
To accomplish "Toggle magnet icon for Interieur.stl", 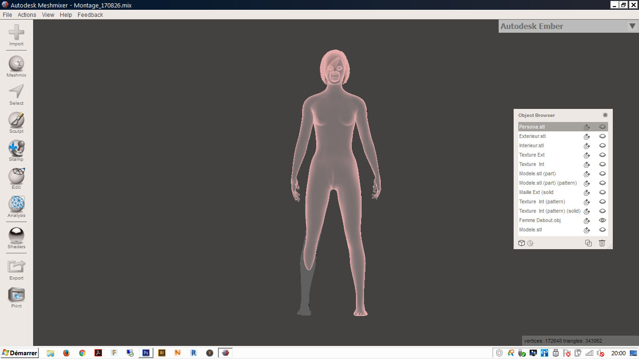I will [x=587, y=146].
